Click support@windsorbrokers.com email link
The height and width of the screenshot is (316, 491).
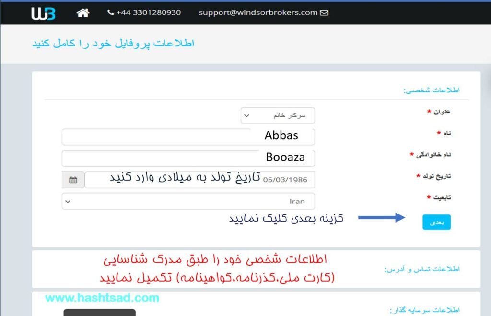click(258, 13)
